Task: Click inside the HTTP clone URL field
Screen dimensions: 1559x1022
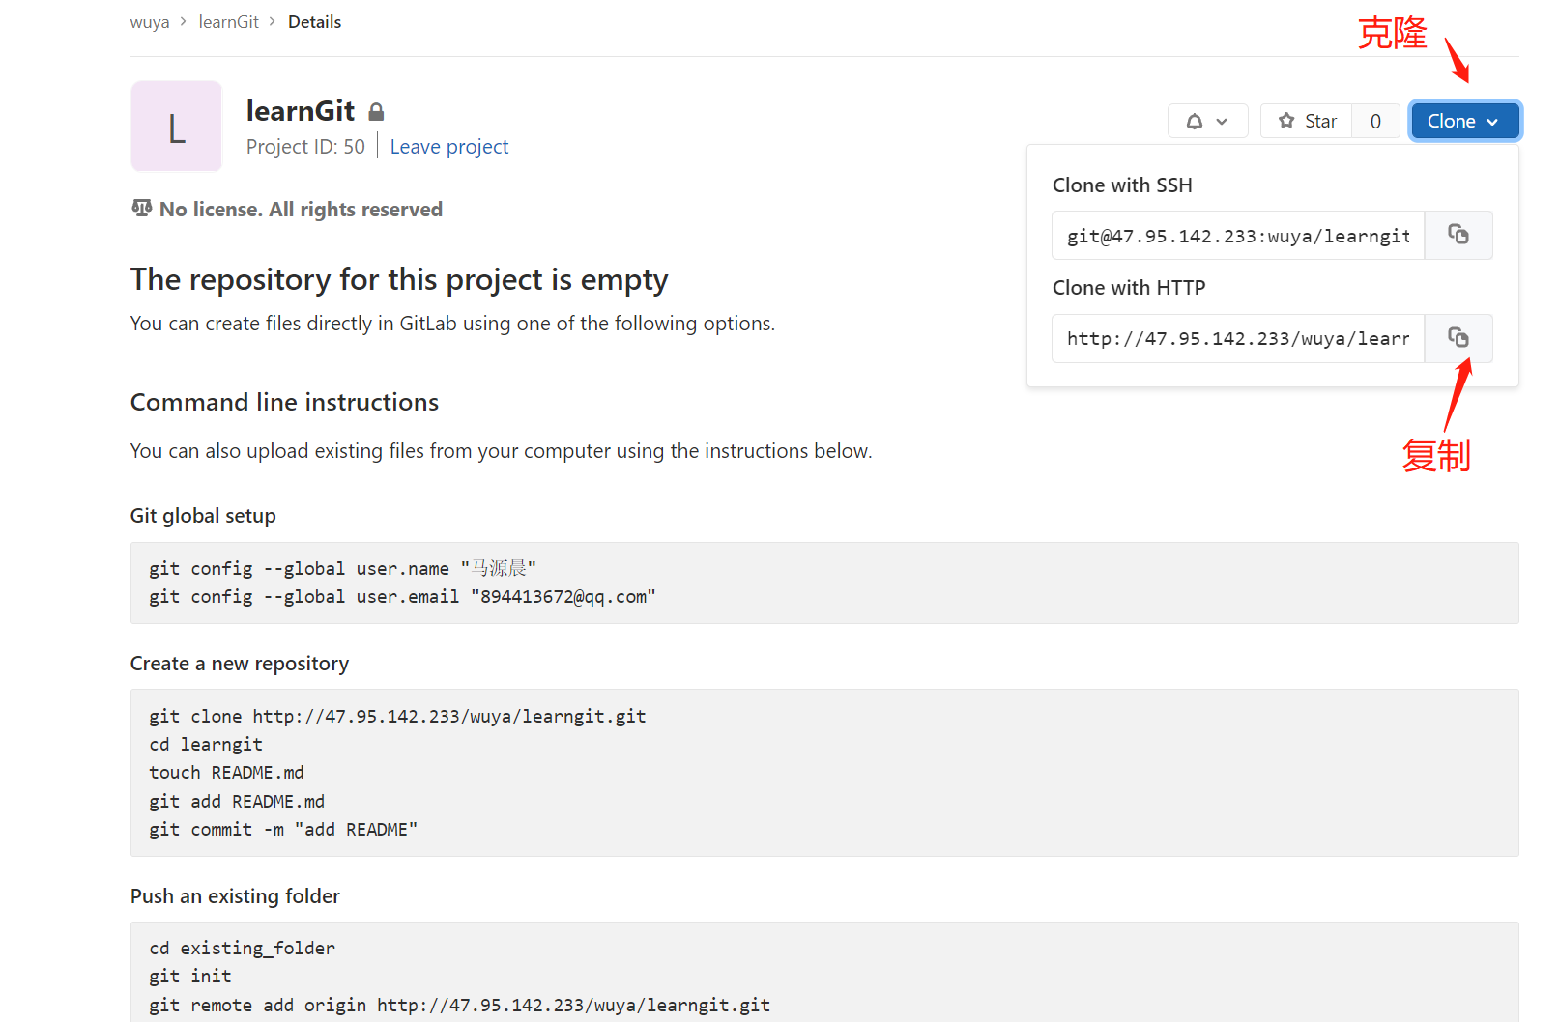Action: coord(1237,339)
